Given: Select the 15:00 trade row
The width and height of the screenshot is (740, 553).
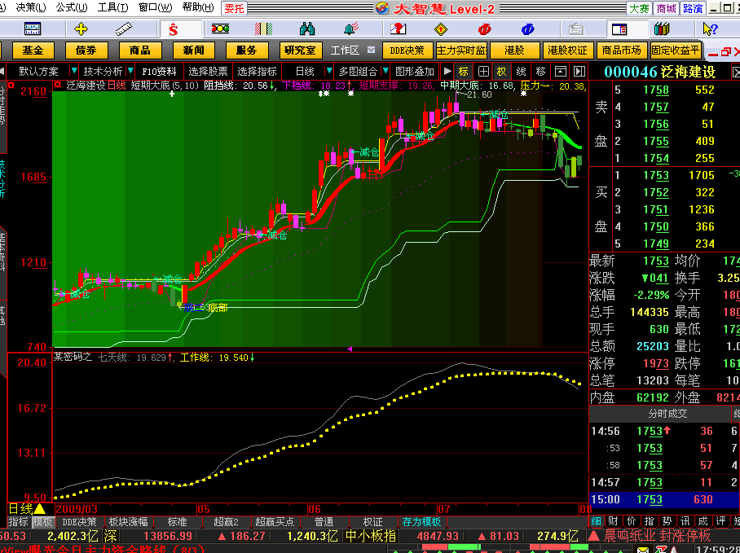Looking at the screenshot, I should [664, 499].
